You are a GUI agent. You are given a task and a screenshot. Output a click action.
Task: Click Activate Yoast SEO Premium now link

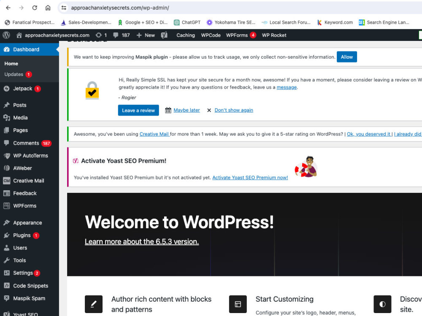tap(250, 178)
